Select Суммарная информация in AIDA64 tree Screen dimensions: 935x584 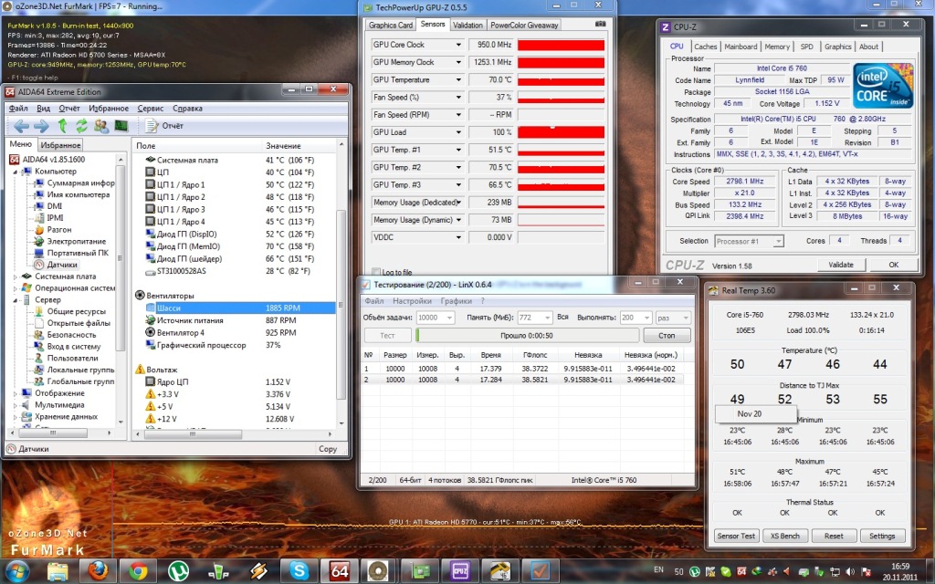[74, 182]
